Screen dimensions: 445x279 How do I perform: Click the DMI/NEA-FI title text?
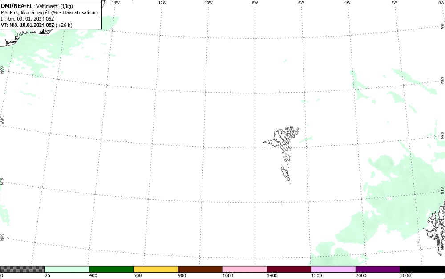point(16,6)
